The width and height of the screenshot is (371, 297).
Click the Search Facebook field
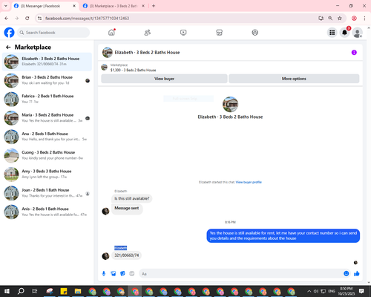53,33
